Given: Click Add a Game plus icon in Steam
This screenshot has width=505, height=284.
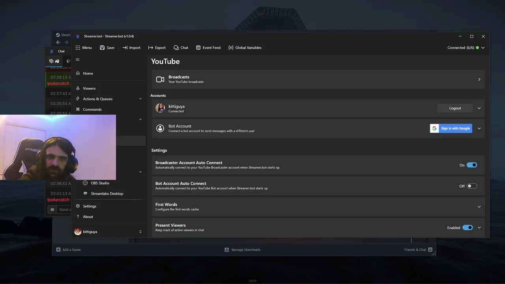Looking at the screenshot, I should [58, 250].
